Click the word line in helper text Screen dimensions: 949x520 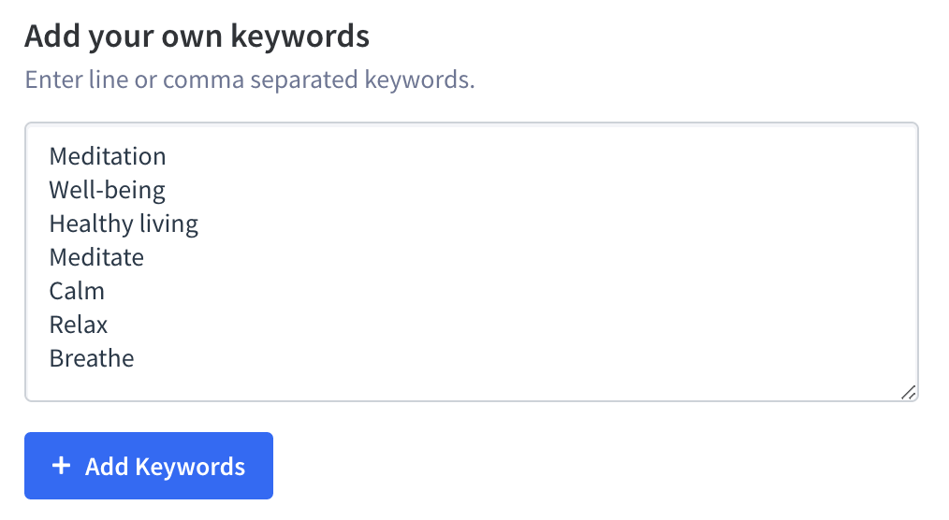coord(109,79)
